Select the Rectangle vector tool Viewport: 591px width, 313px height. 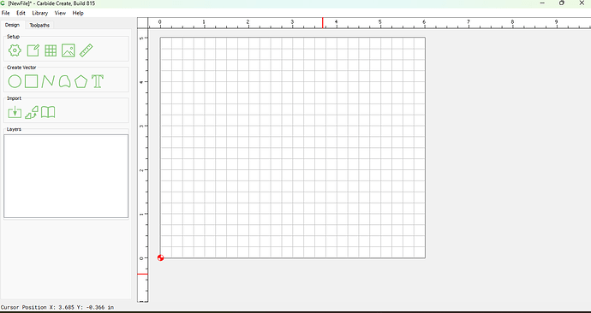point(32,81)
